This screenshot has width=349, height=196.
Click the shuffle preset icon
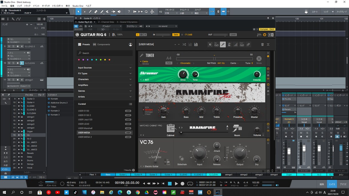pos(184,45)
